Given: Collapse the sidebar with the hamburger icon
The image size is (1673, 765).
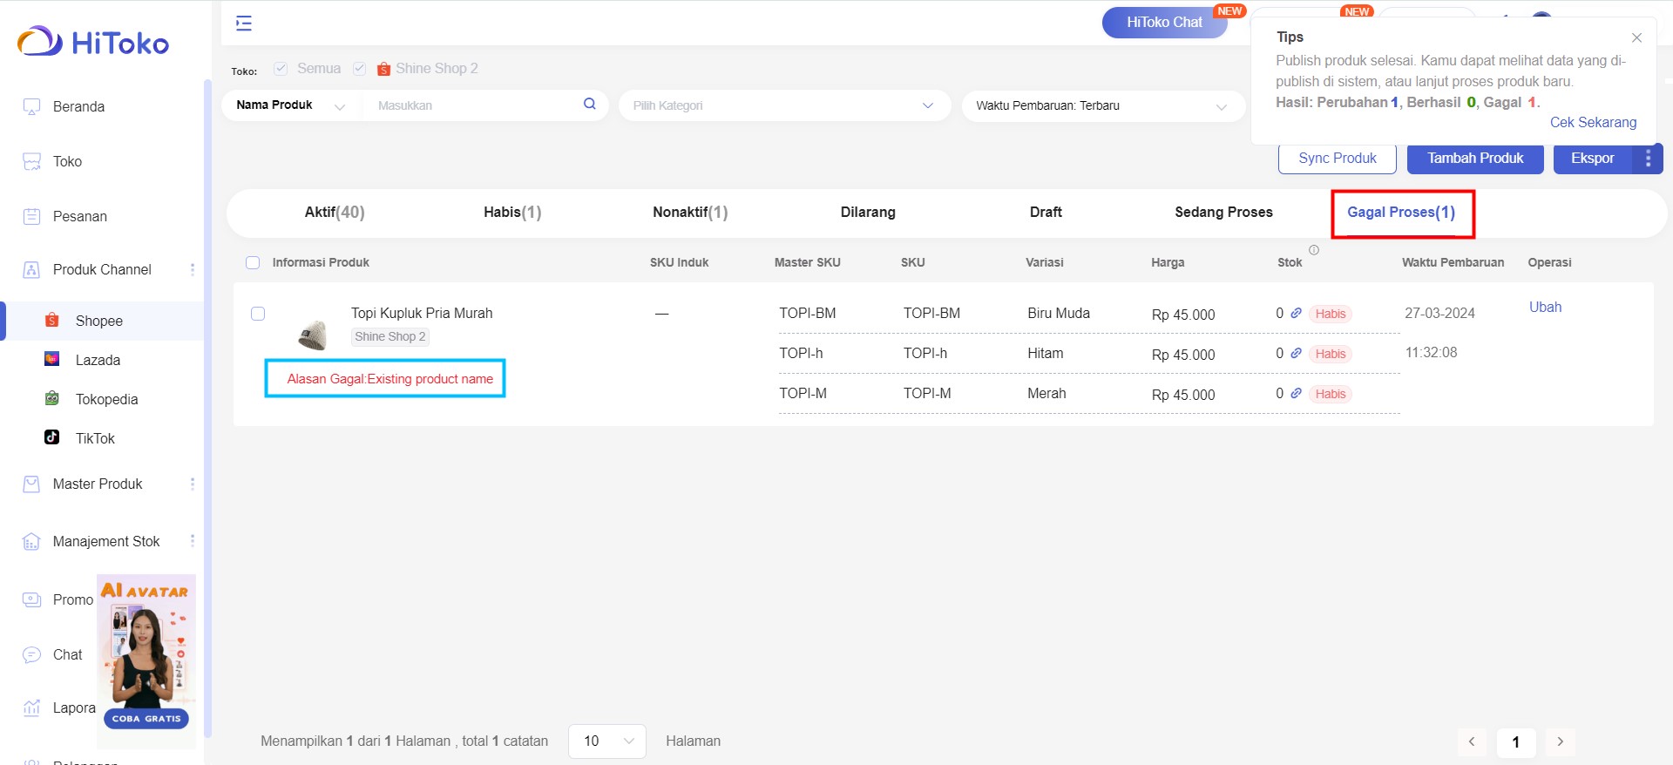Looking at the screenshot, I should [244, 24].
